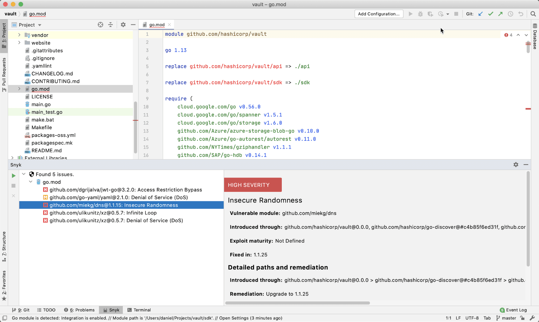Viewport: 539px width, 322px height.
Task: Expand External Libraries node
Action: [12, 158]
